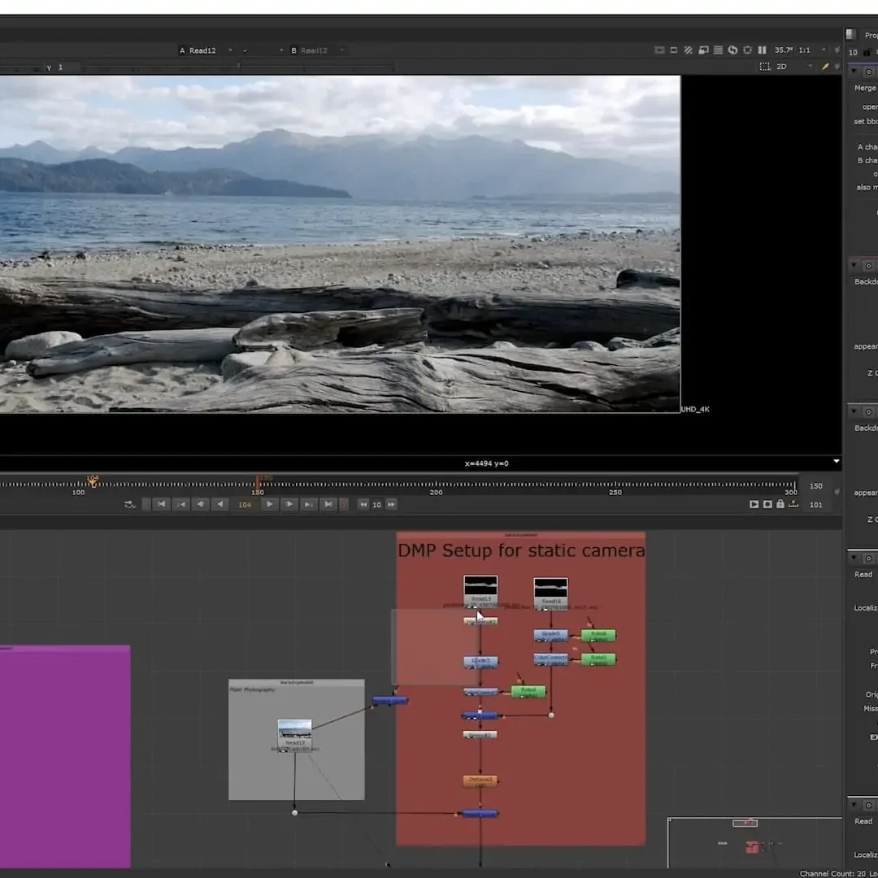Jump to last frame in timeline
The width and height of the screenshot is (878, 878).
328,504
